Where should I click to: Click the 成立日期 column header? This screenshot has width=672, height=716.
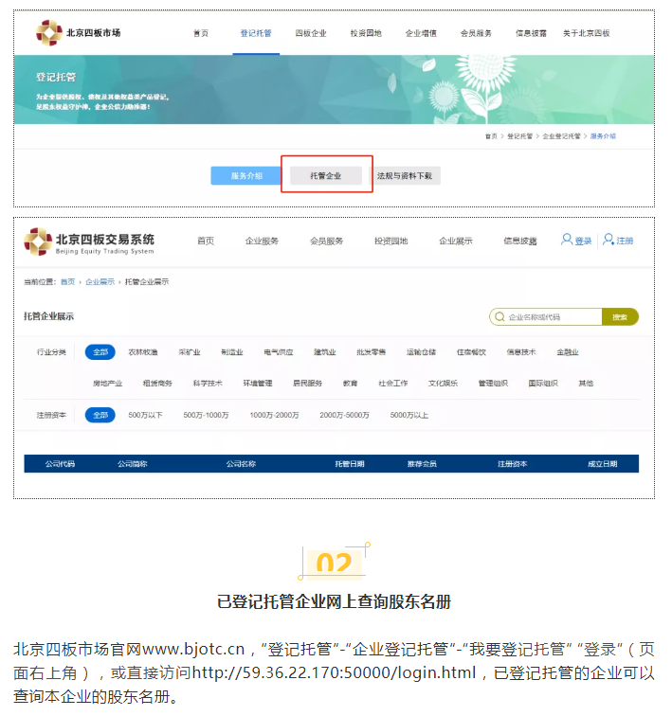coord(603,464)
